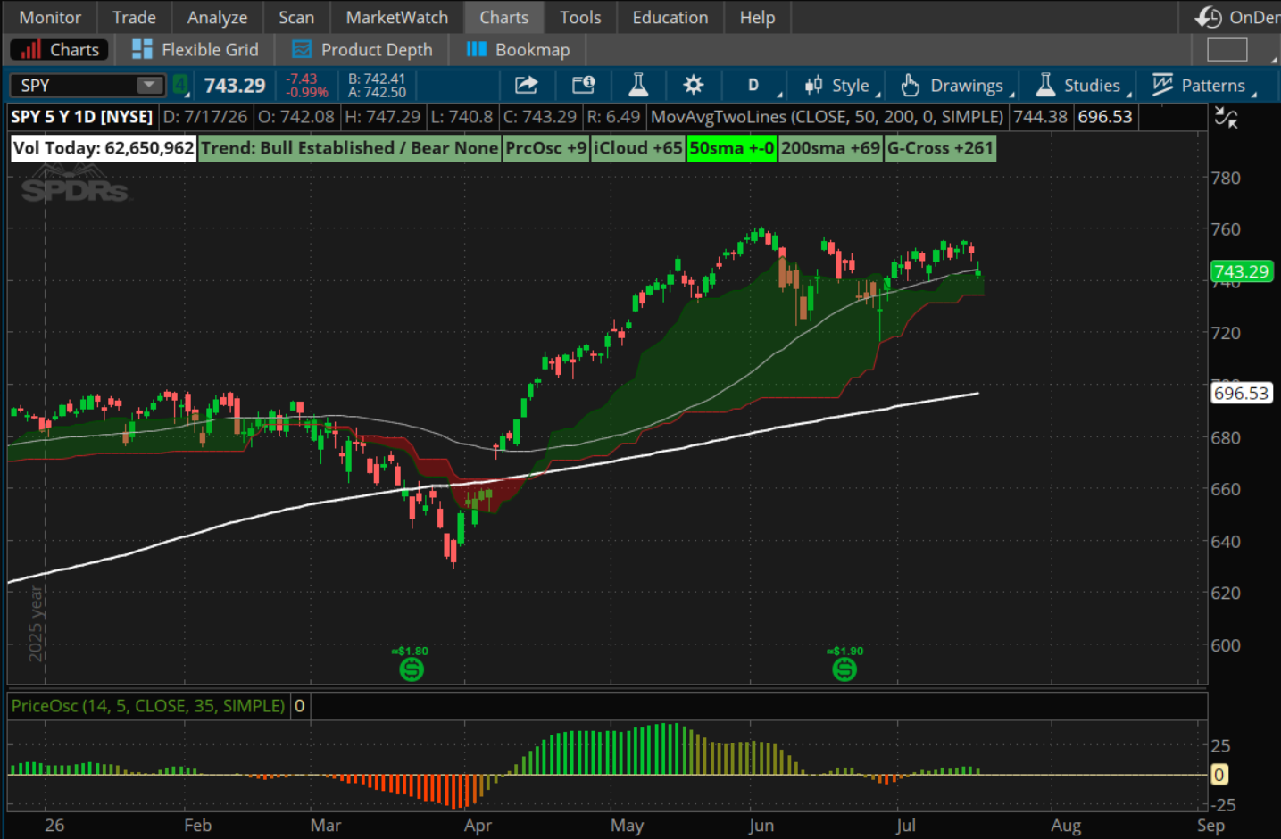The image size is (1281, 839).
Task: Click the green clipboard link icon beside SPY
Action: tap(181, 85)
